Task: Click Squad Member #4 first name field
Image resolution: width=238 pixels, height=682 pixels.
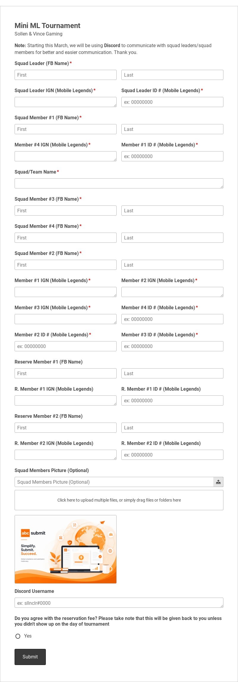Action: pos(65,238)
